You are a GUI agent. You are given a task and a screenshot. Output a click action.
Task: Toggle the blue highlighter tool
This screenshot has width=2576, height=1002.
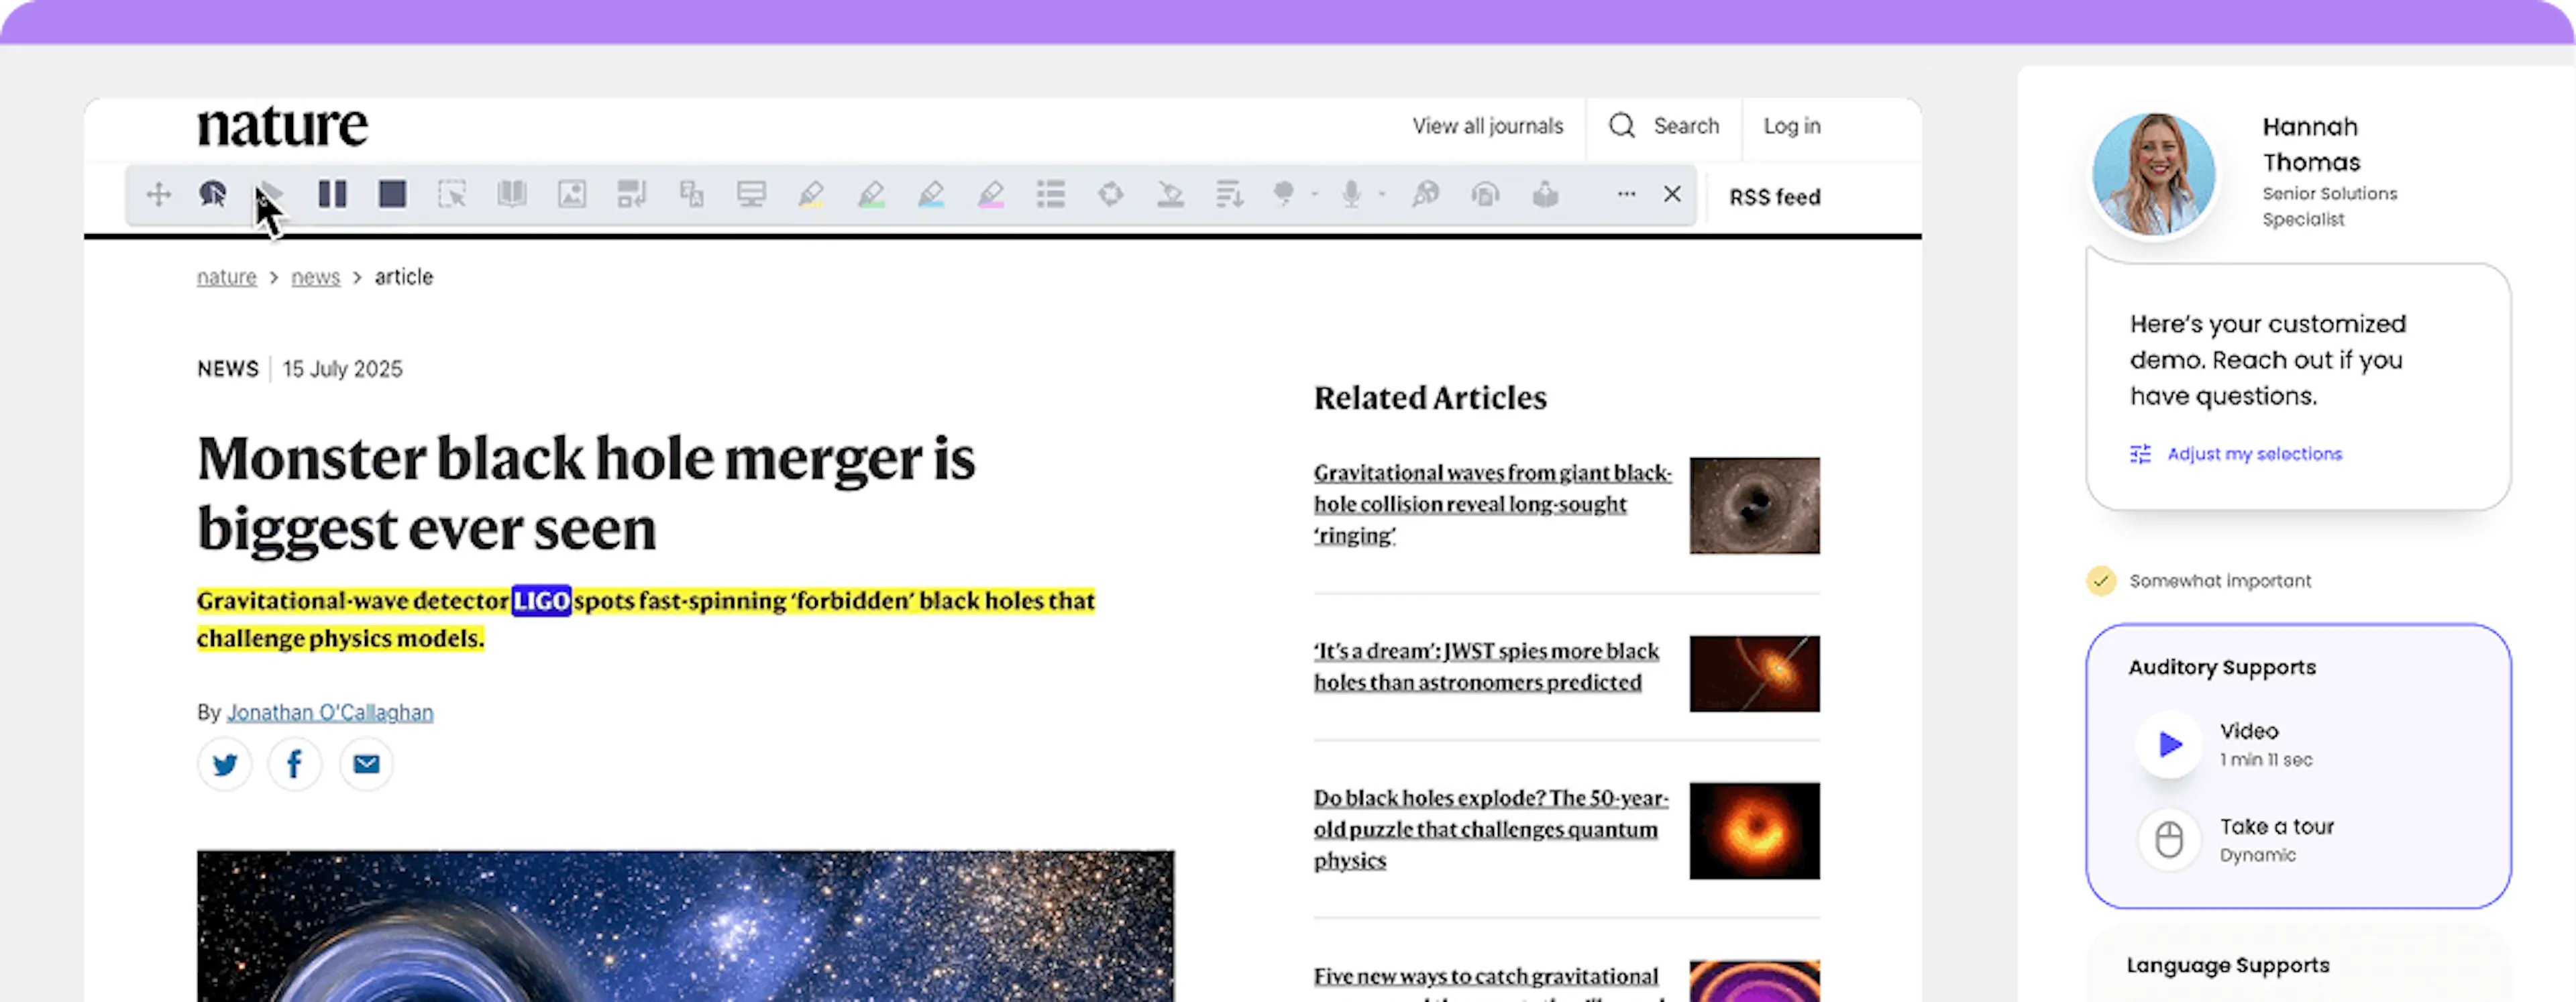(931, 194)
